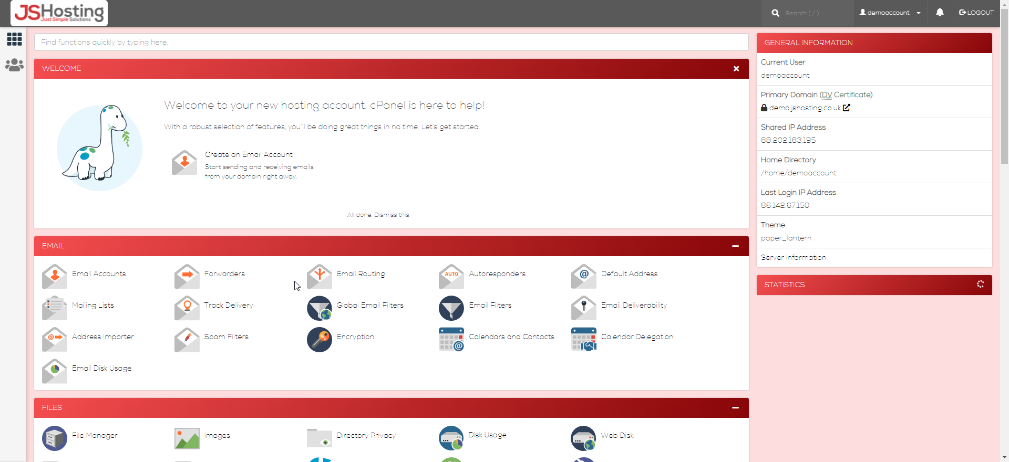Focus the "Find functions quickly" search box
Screen dimensions: 1009x462
point(392,42)
